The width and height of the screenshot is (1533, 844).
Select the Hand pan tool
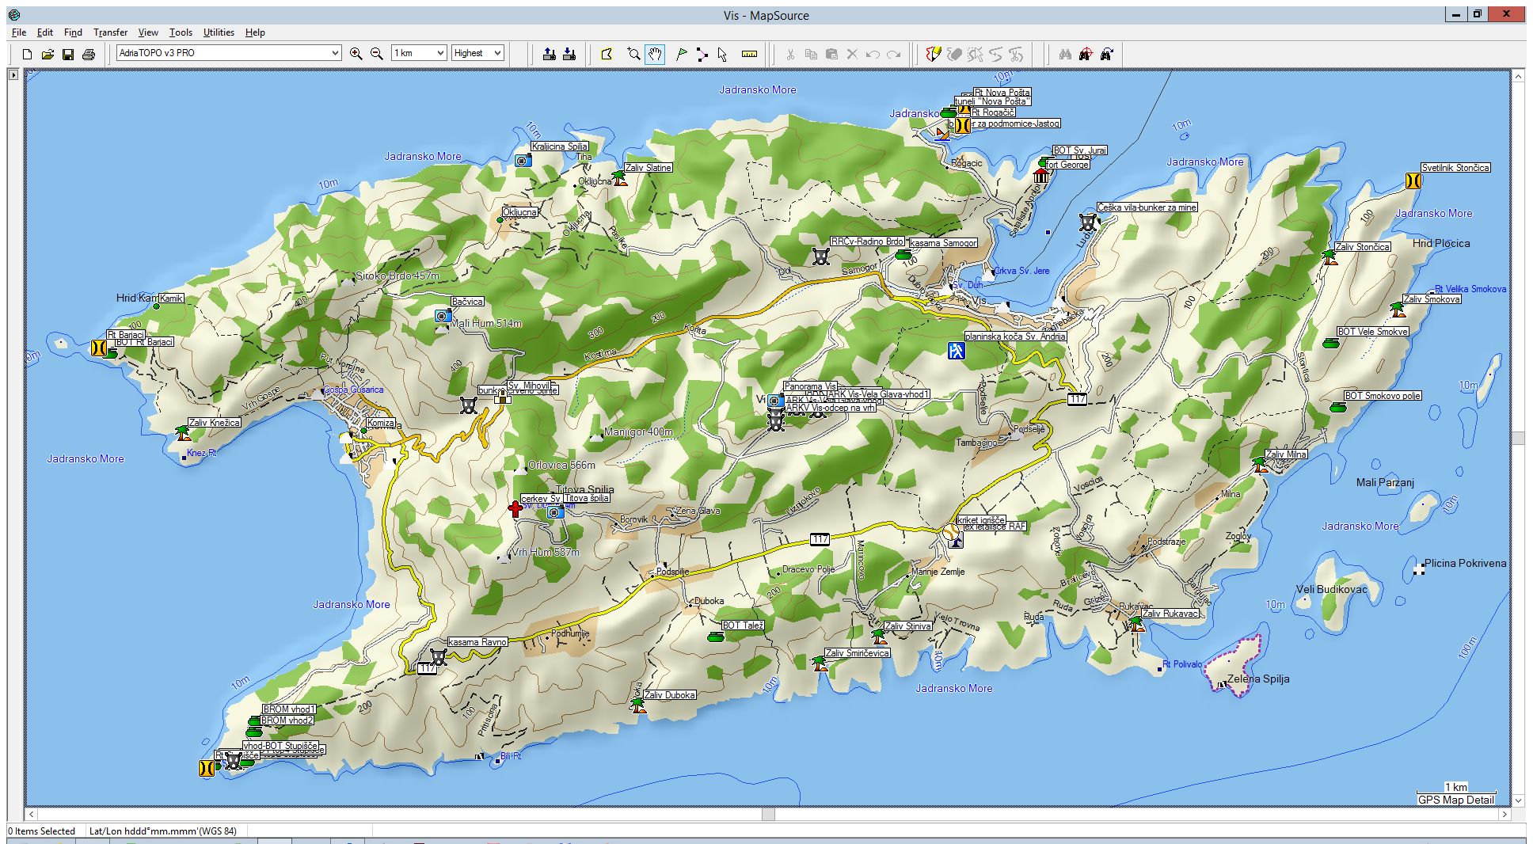(655, 54)
